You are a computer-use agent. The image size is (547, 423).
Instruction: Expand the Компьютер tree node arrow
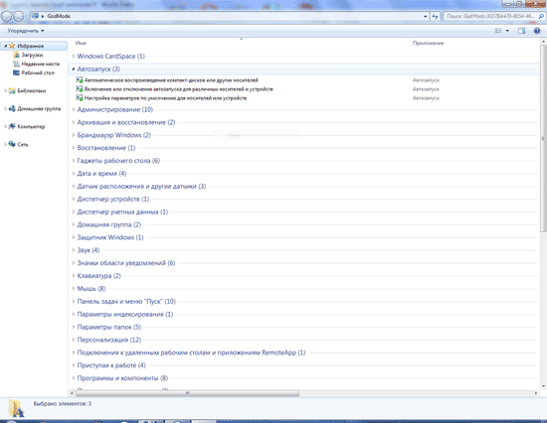coord(6,126)
